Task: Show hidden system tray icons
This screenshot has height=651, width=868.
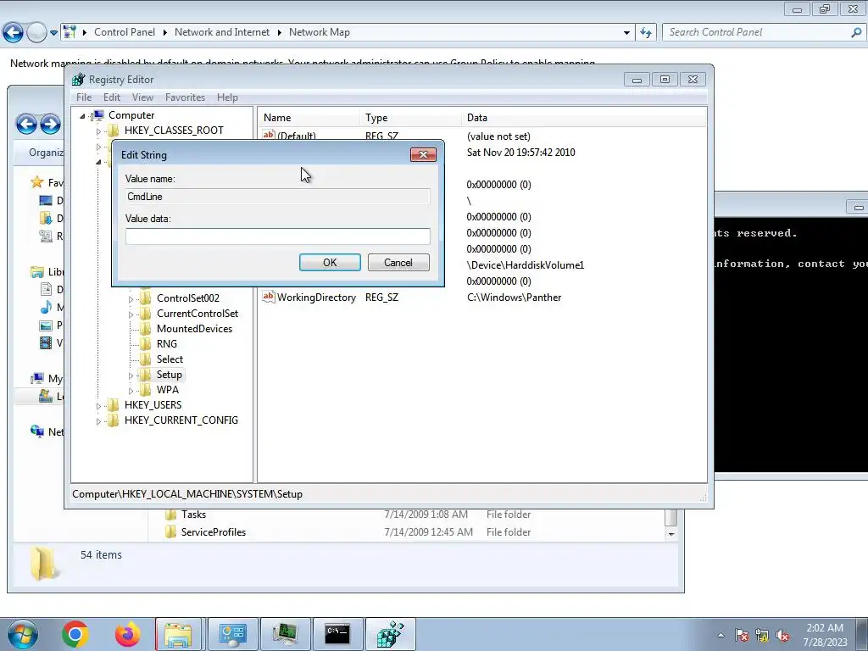Action: coord(721,636)
